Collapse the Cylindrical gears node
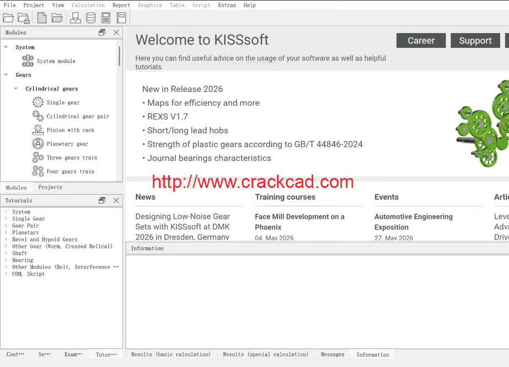The image size is (509, 367). 15,88
